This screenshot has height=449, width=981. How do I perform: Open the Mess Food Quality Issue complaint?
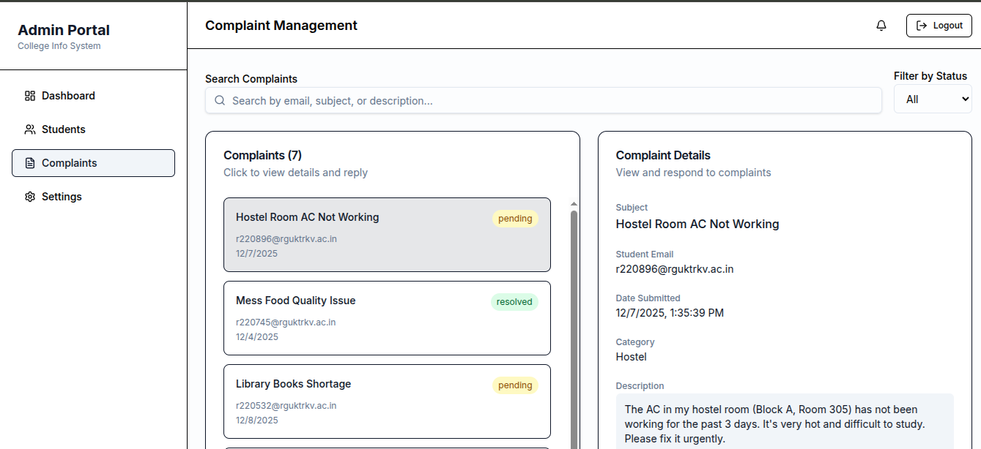point(387,318)
